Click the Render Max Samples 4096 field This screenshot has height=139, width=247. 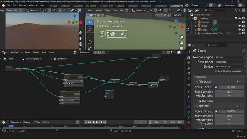coord(229,116)
